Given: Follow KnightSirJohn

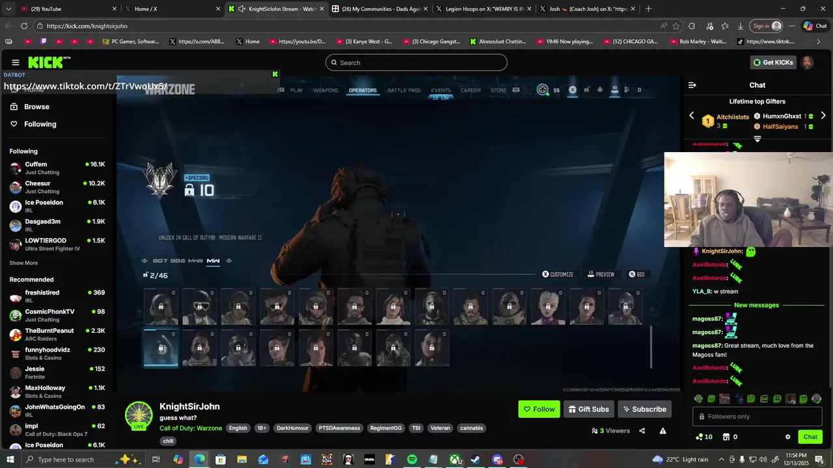Looking at the screenshot, I should (539, 409).
